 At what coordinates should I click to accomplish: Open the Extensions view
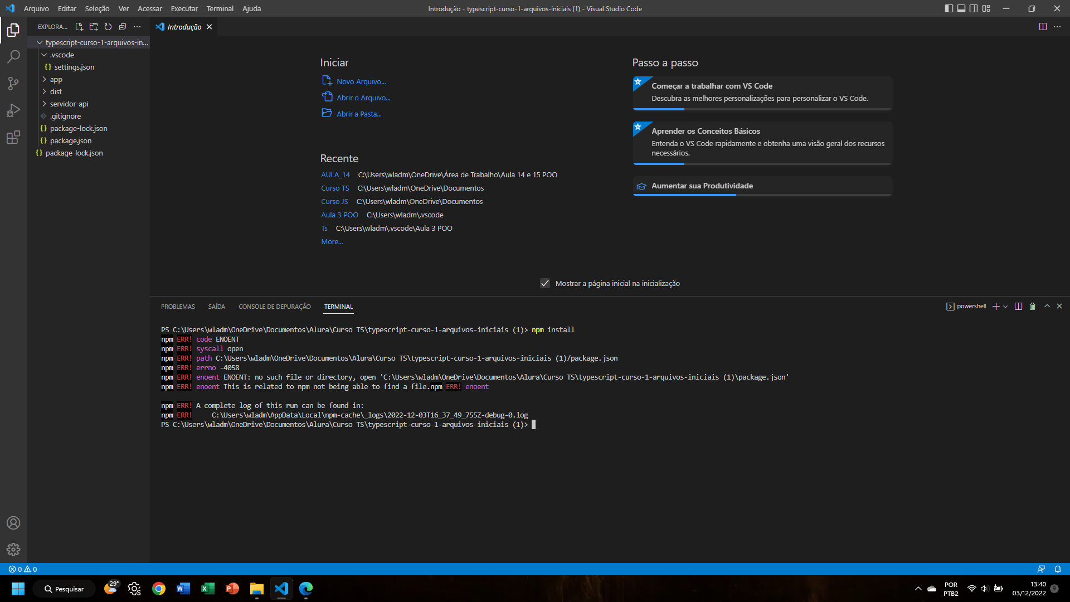(x=13, y=137)
